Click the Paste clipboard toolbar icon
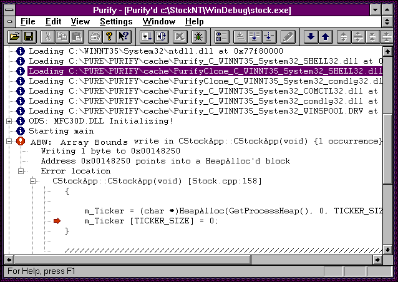 76,37
